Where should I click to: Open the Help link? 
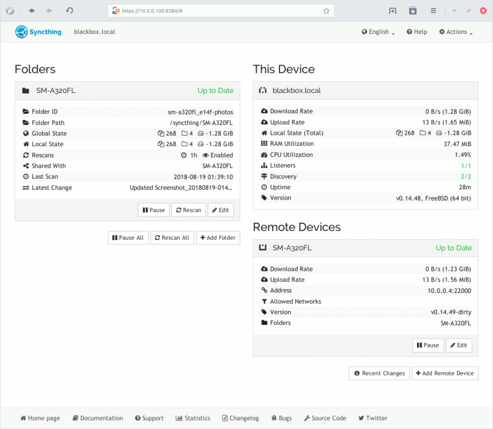pos(417,32)
